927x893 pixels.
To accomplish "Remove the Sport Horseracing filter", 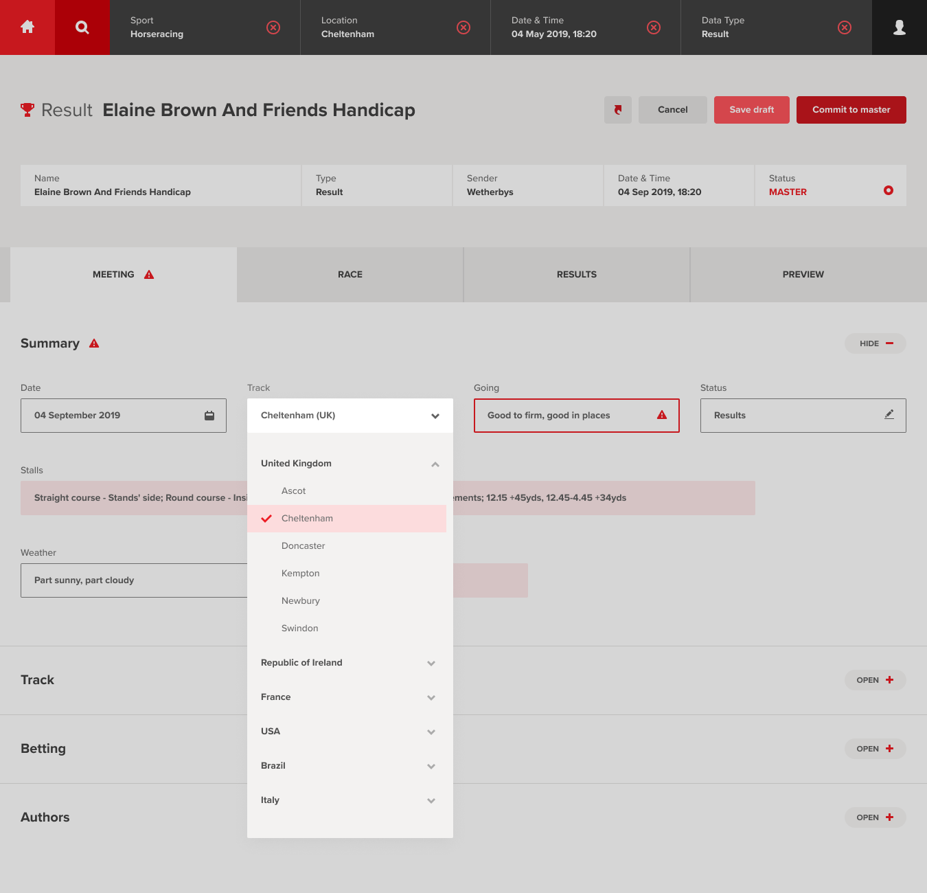I will 273,27.
